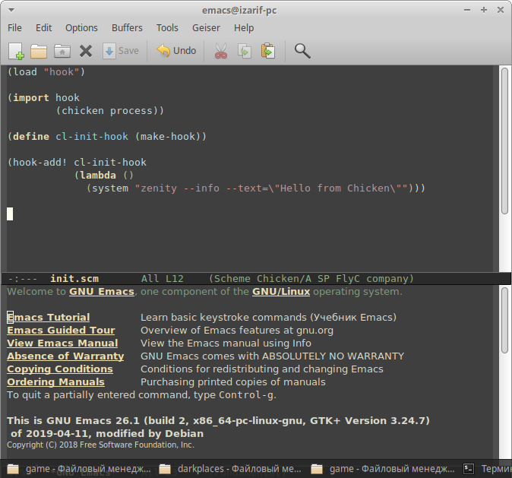The width and height of the screenshot is (512, 478).
Task: Follow the GNU/Linux link
Action: click(x=281, y=292)
